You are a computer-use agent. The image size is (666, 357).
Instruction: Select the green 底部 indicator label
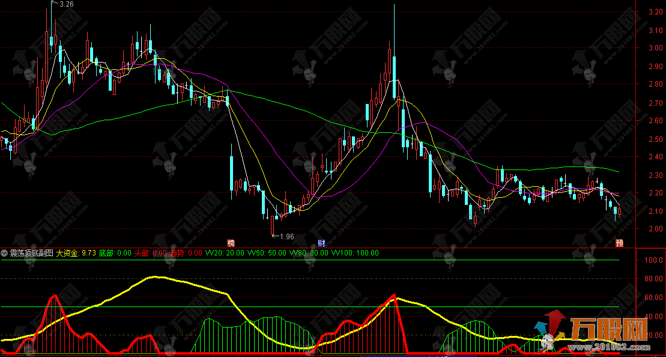coord(114,253)
